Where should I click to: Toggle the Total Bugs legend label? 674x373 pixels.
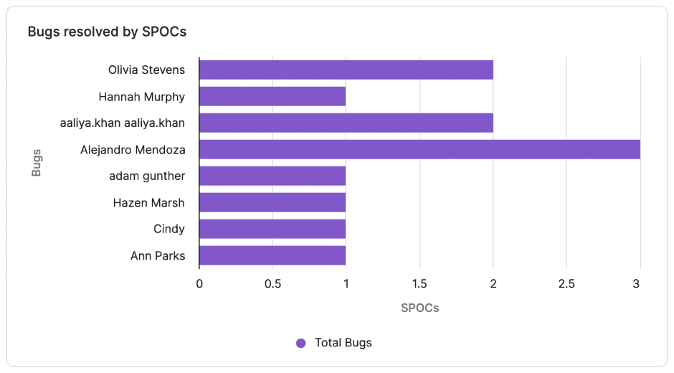[343, 343]
